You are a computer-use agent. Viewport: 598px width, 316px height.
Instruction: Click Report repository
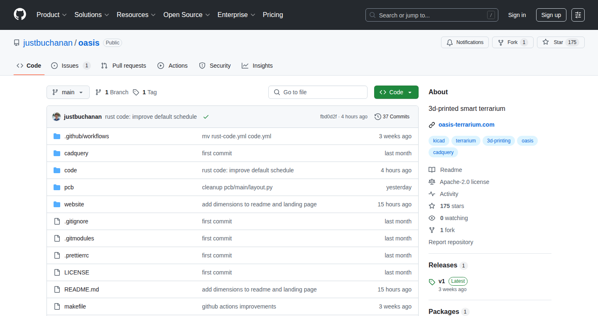pos(451,242)
